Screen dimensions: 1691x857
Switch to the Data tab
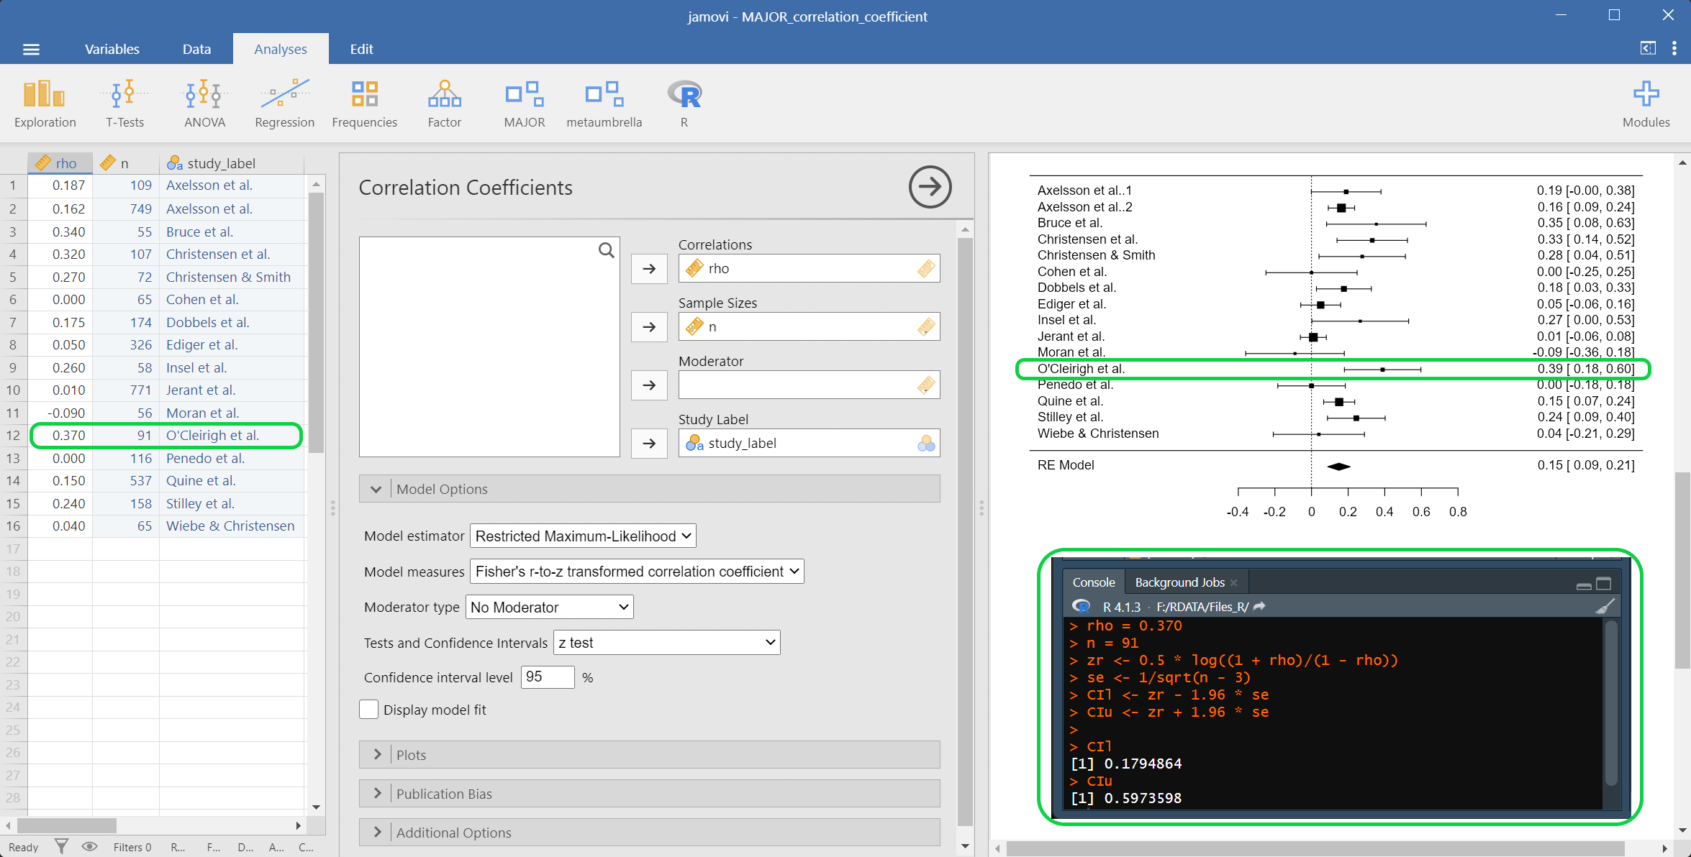[x=196, y=49]
